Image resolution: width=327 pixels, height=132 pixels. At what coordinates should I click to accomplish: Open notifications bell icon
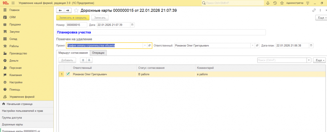[x=268, y=3]
